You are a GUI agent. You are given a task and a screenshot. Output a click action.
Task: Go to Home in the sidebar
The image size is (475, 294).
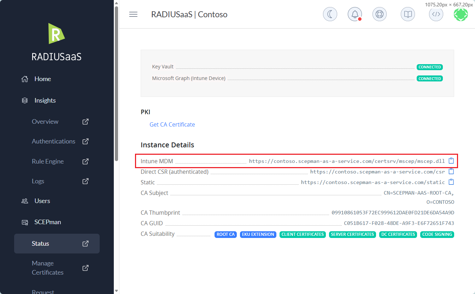coord(42,79)
